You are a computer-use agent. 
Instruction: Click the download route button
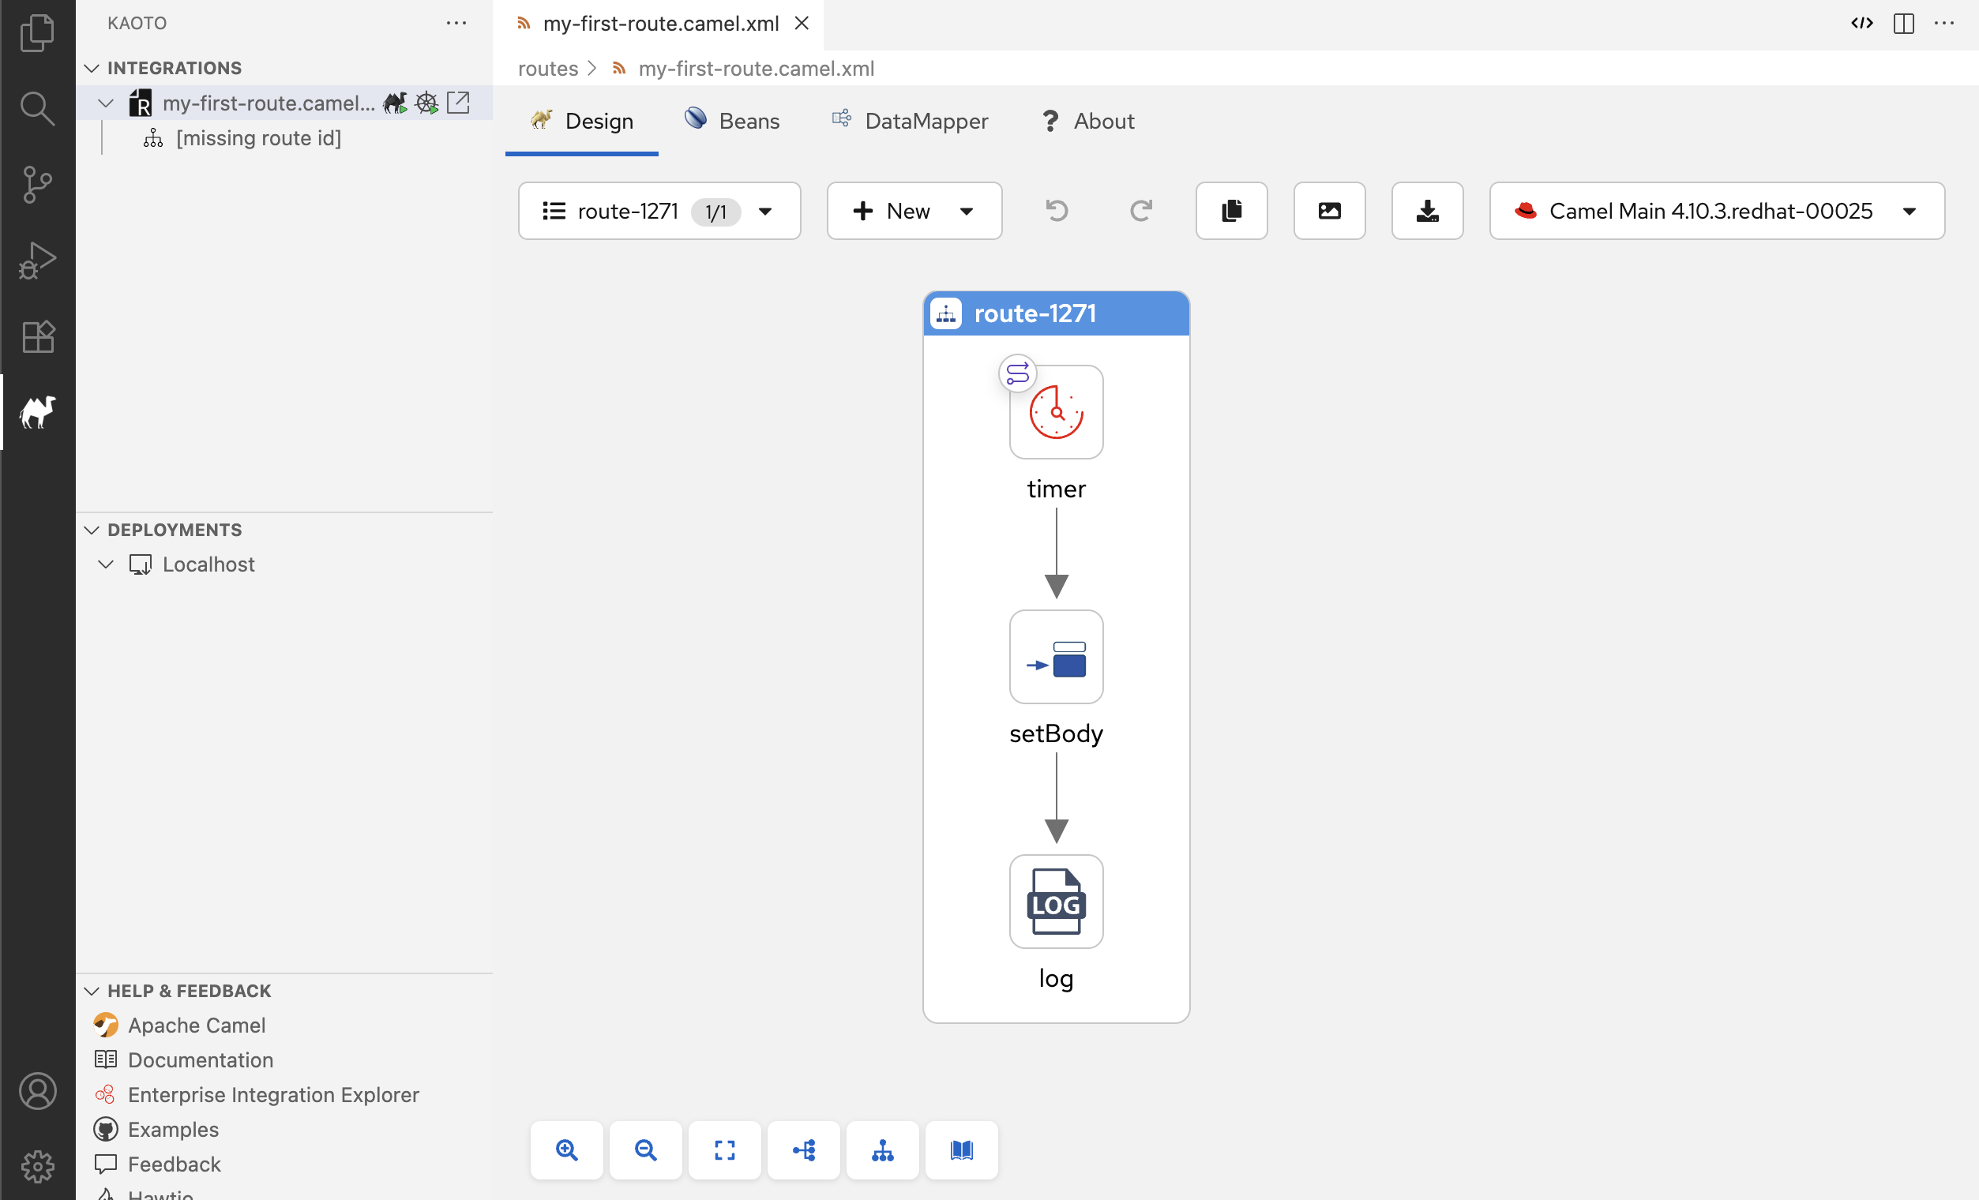pos(1427,210)
